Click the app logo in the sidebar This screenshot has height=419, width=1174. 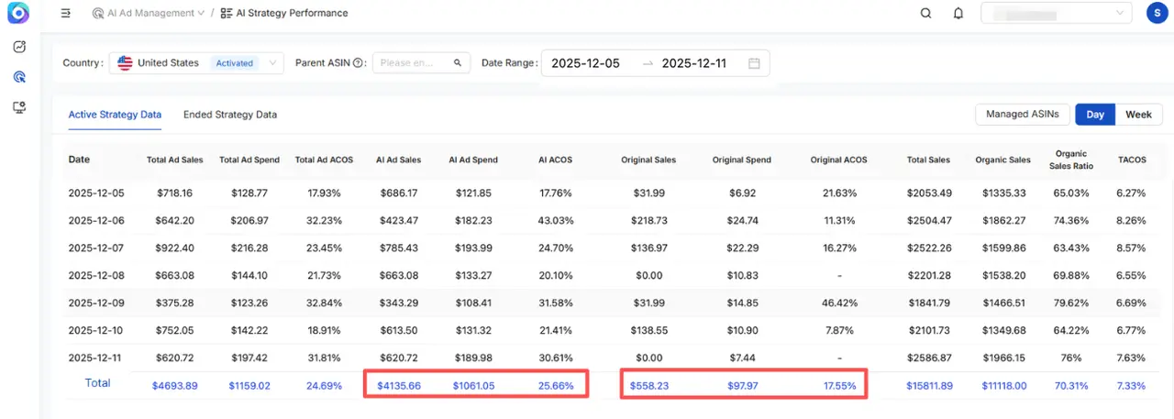[x=18, y=14]
